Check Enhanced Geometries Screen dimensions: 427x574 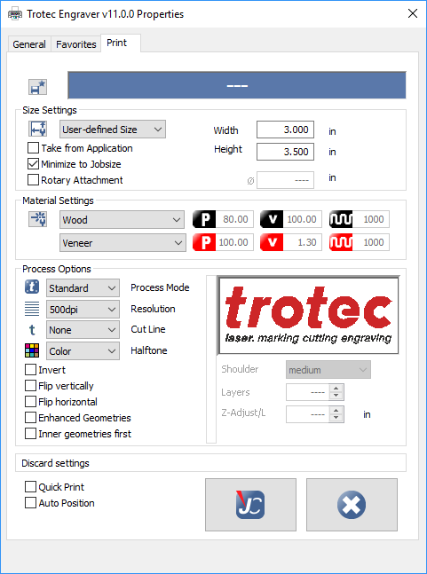coord(30,418)
